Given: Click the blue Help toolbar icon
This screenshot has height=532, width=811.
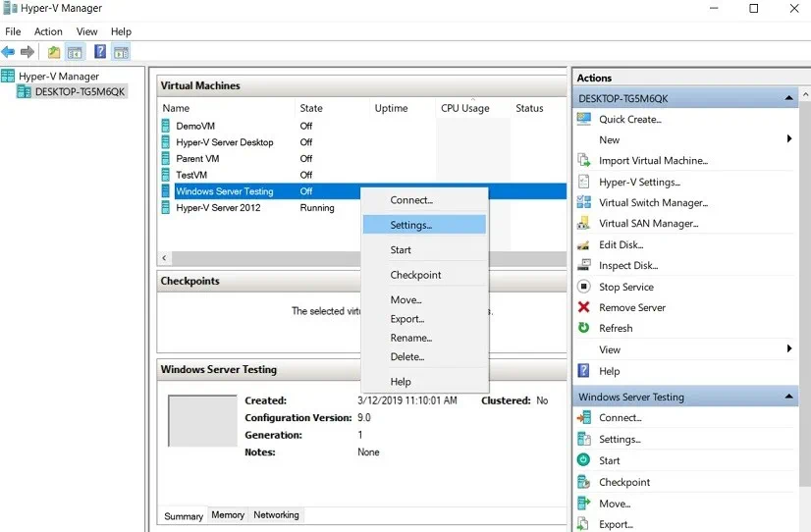Looking at the screenshot, I should coord(99,52).
